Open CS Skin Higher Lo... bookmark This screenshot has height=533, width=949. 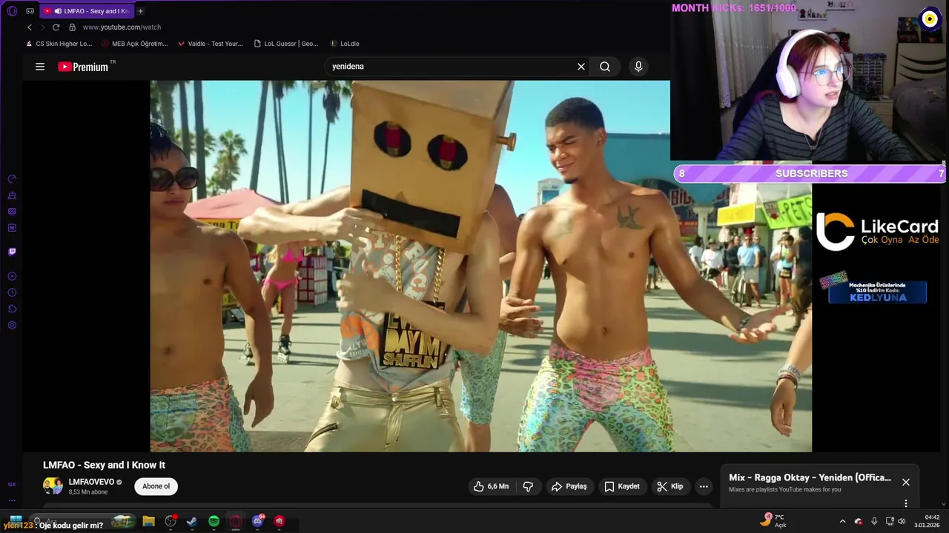click(59, 44)
